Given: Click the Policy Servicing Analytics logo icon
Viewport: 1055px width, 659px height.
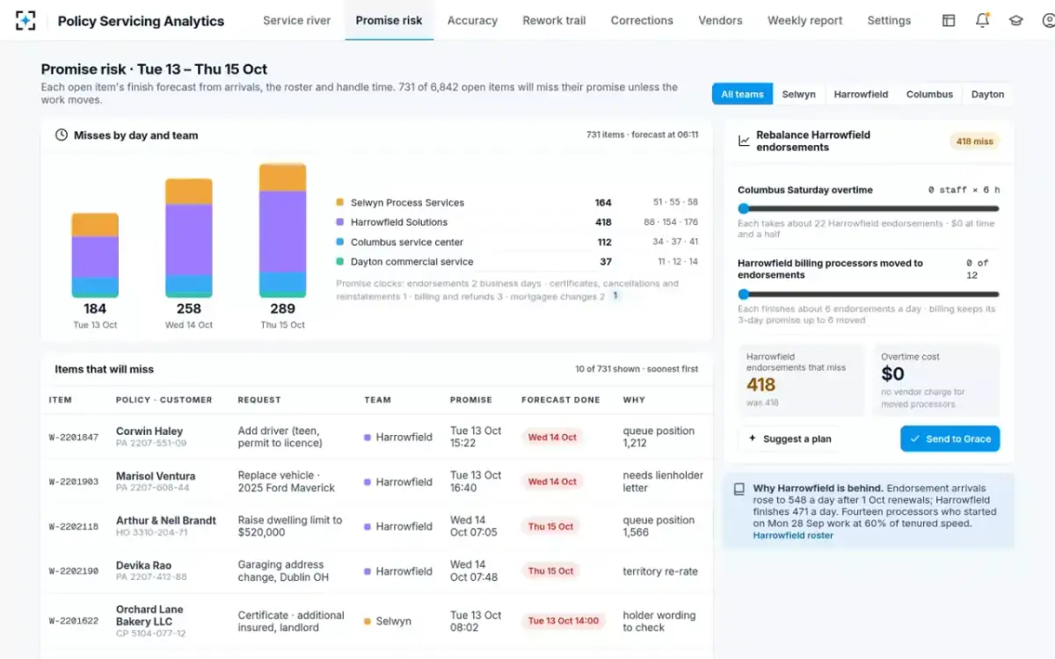Looking at the screenshot, I should click(26, 20).
